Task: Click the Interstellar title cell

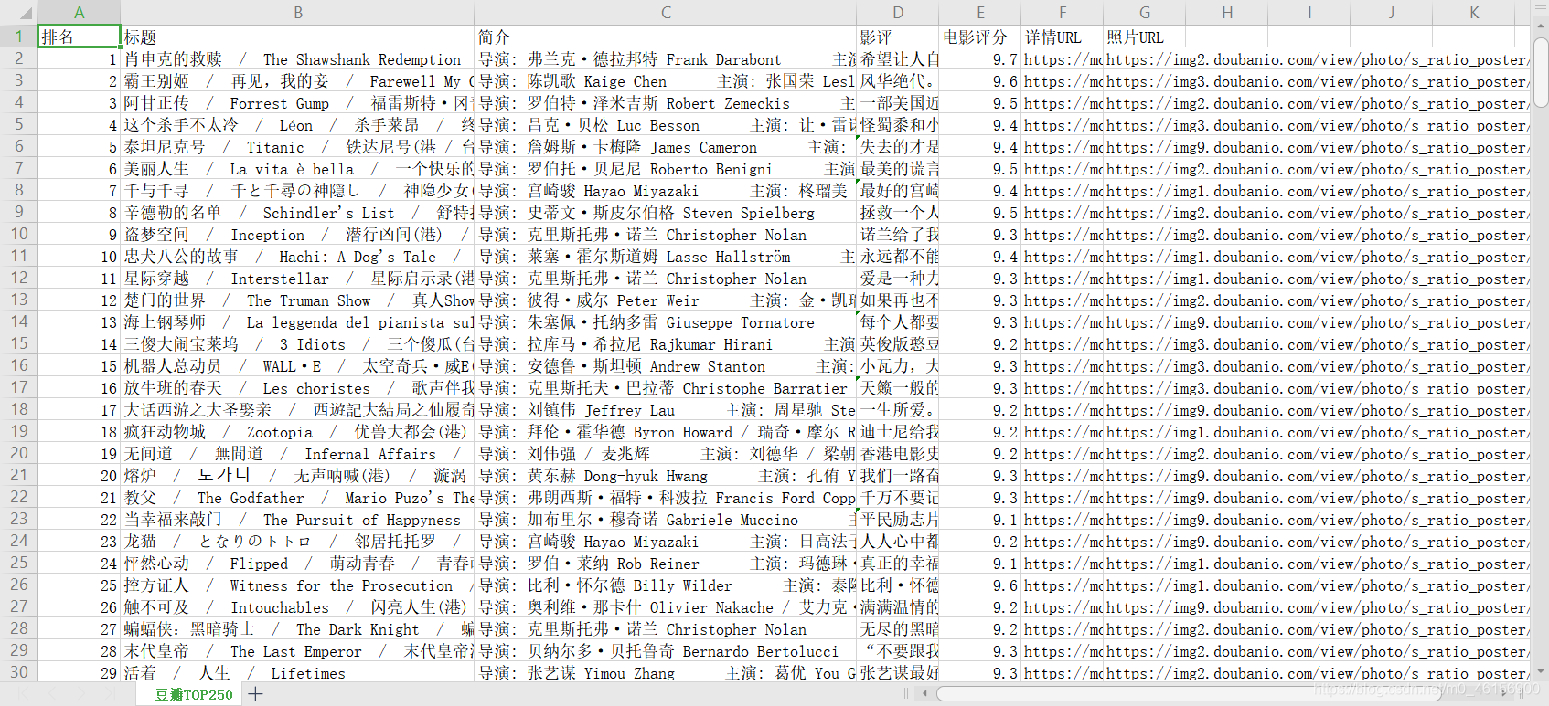Action: pos(298,279)
